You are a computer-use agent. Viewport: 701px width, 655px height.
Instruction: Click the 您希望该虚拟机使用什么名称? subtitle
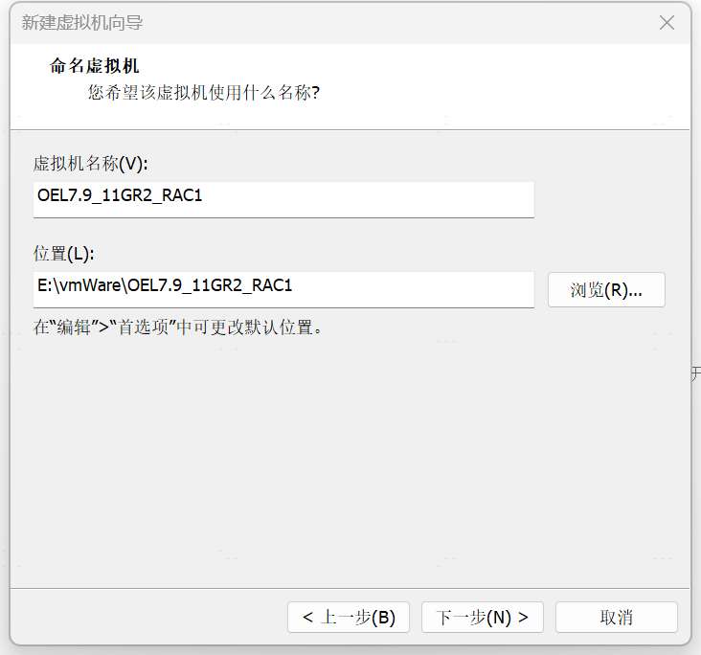(x=203, y=93)
